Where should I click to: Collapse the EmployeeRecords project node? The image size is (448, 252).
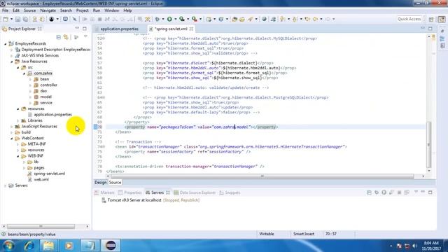pyautogui.click(x=5, y=43)
